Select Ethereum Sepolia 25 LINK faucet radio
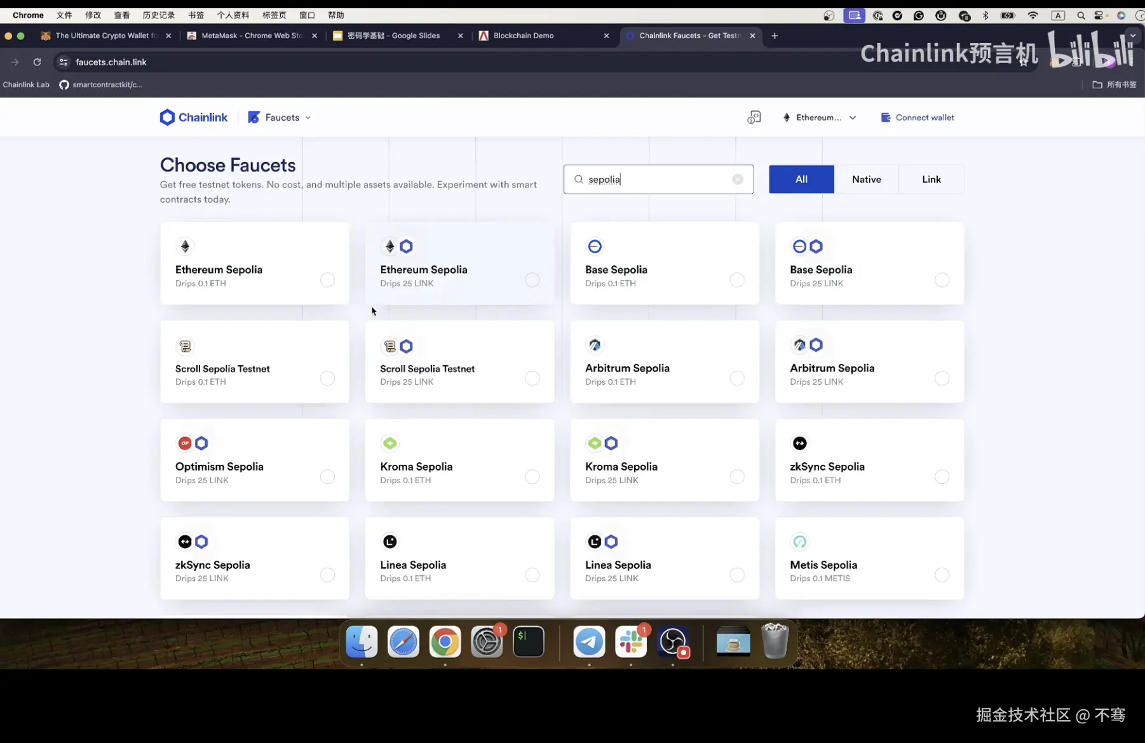This screenshot has width=1145, height=743. point(532,280)
